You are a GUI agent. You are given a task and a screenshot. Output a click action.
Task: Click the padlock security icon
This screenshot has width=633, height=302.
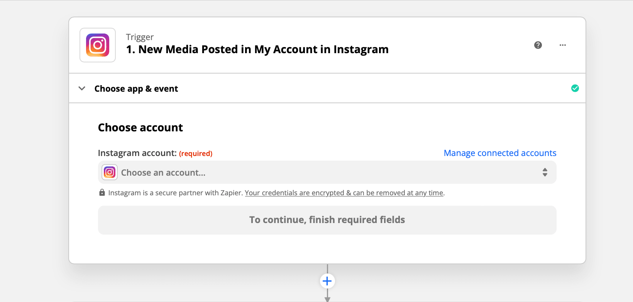[102, 192]
